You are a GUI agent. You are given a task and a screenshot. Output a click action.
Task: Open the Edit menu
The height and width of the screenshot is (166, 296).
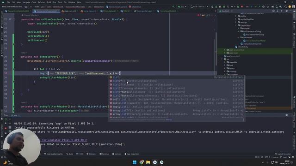[x=13, y=2]
